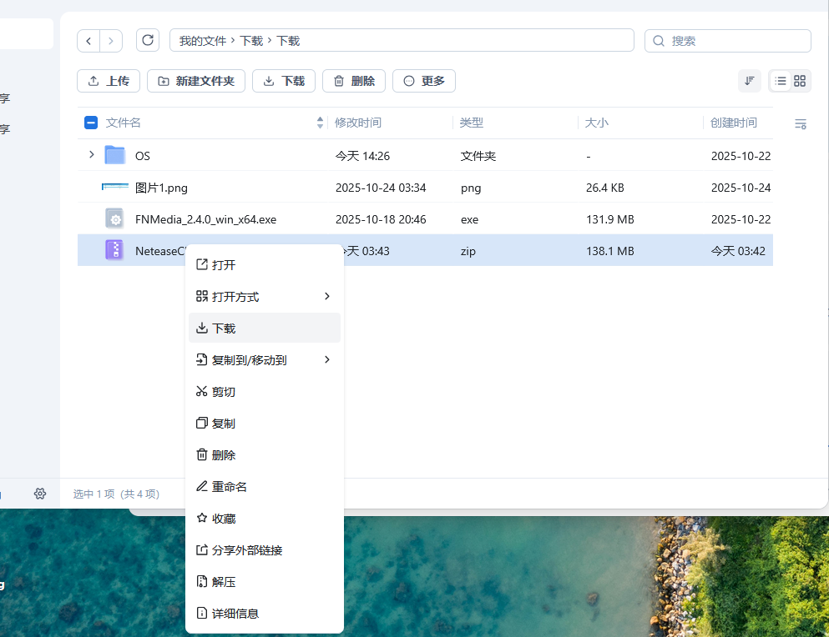Image resolution: width=829 pixels, height=637 pixels.
Task: Click the back navigation arrow
Action: tap(88, 40)
